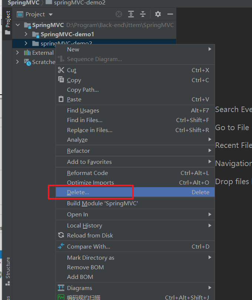Click the 编码规约扫描 green icon
The image size is (252, 300).
(61, 297)
